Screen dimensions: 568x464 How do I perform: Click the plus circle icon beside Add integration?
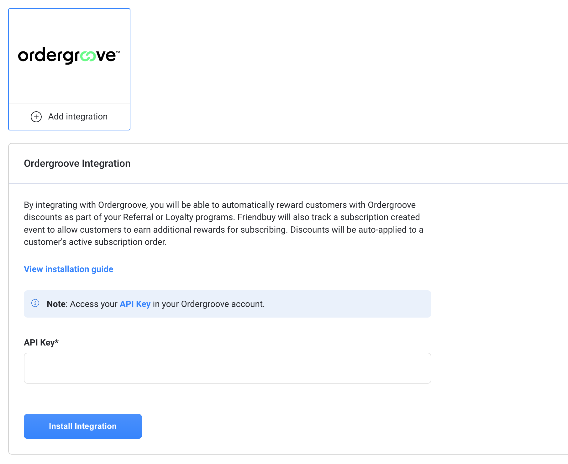point(36,117)
